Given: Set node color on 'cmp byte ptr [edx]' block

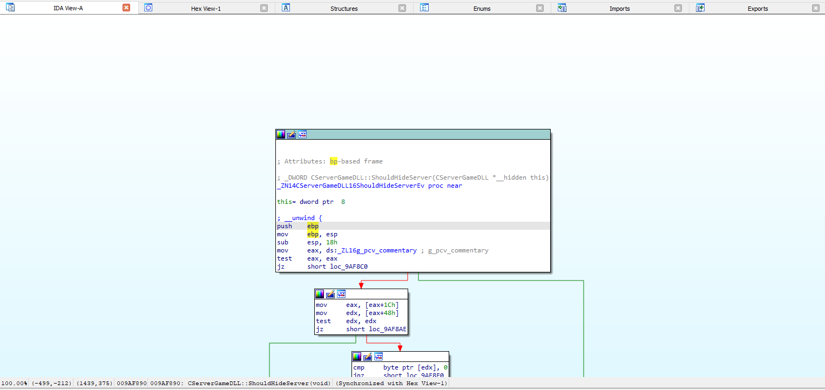Looking at the screenshot, I should click(x=357, y=357).
